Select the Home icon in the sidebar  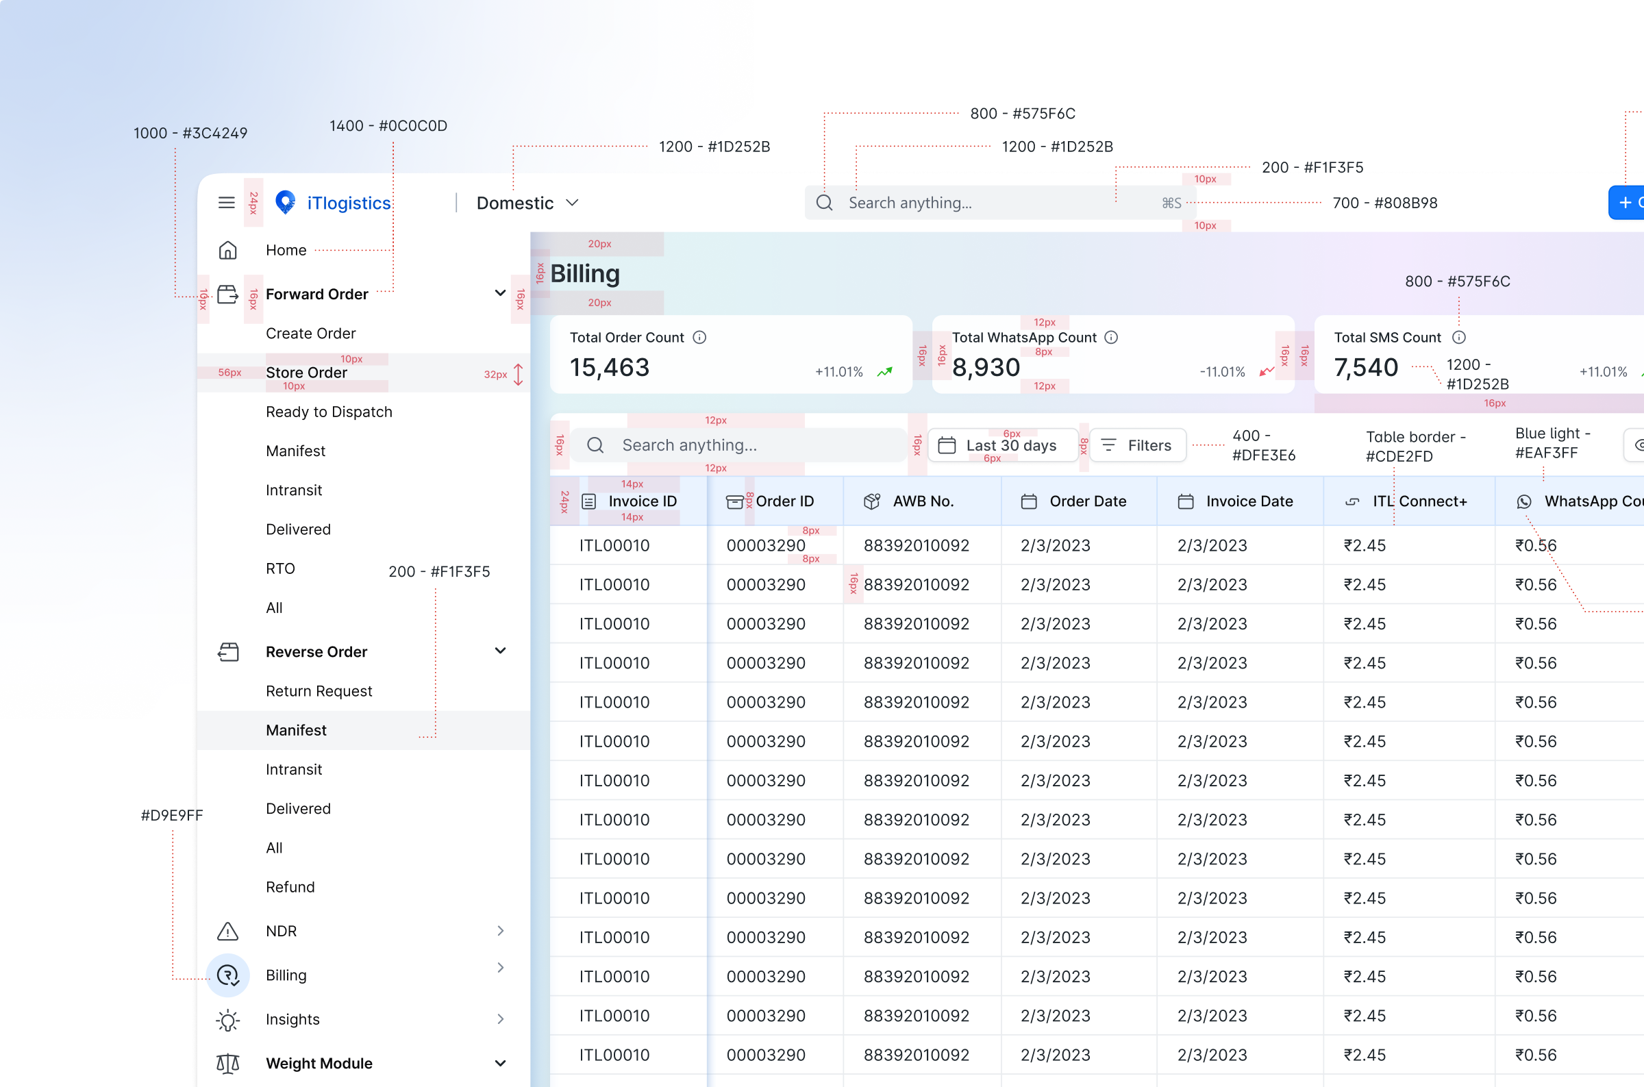click(x=227, y=250)
